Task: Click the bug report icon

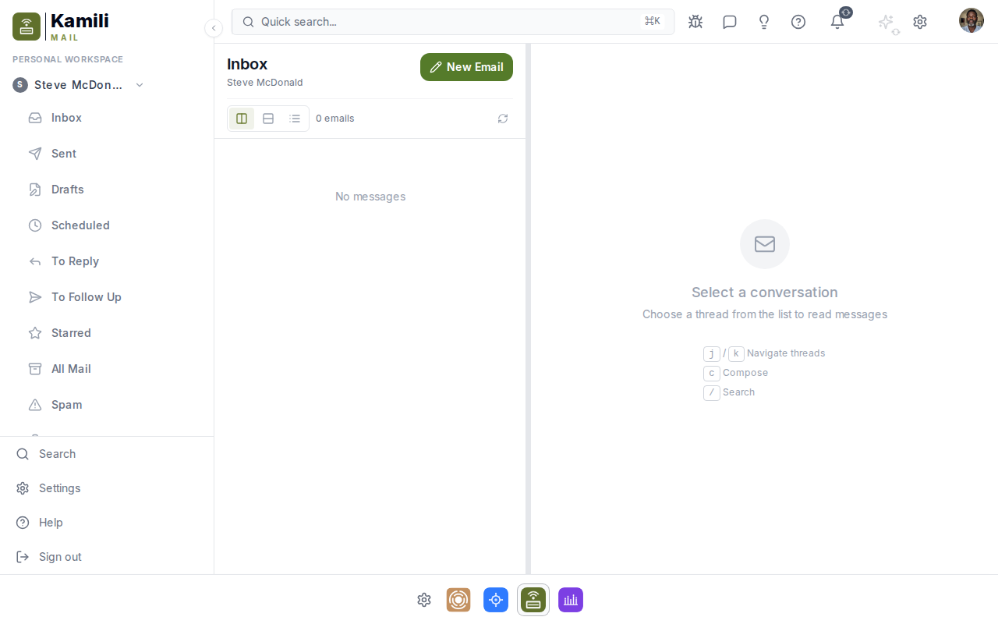Action: tap(695, 22)
